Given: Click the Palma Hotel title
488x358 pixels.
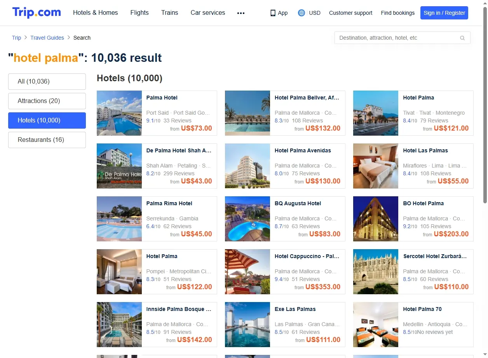Looking at the screenshot, I should click(162, 98).
